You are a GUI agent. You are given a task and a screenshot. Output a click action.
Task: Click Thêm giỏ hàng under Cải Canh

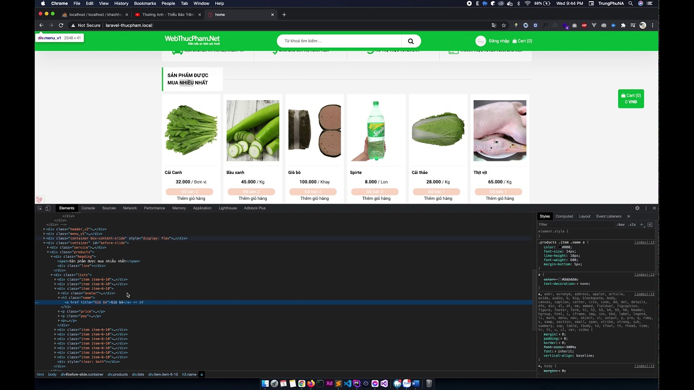tap(191, 199)
